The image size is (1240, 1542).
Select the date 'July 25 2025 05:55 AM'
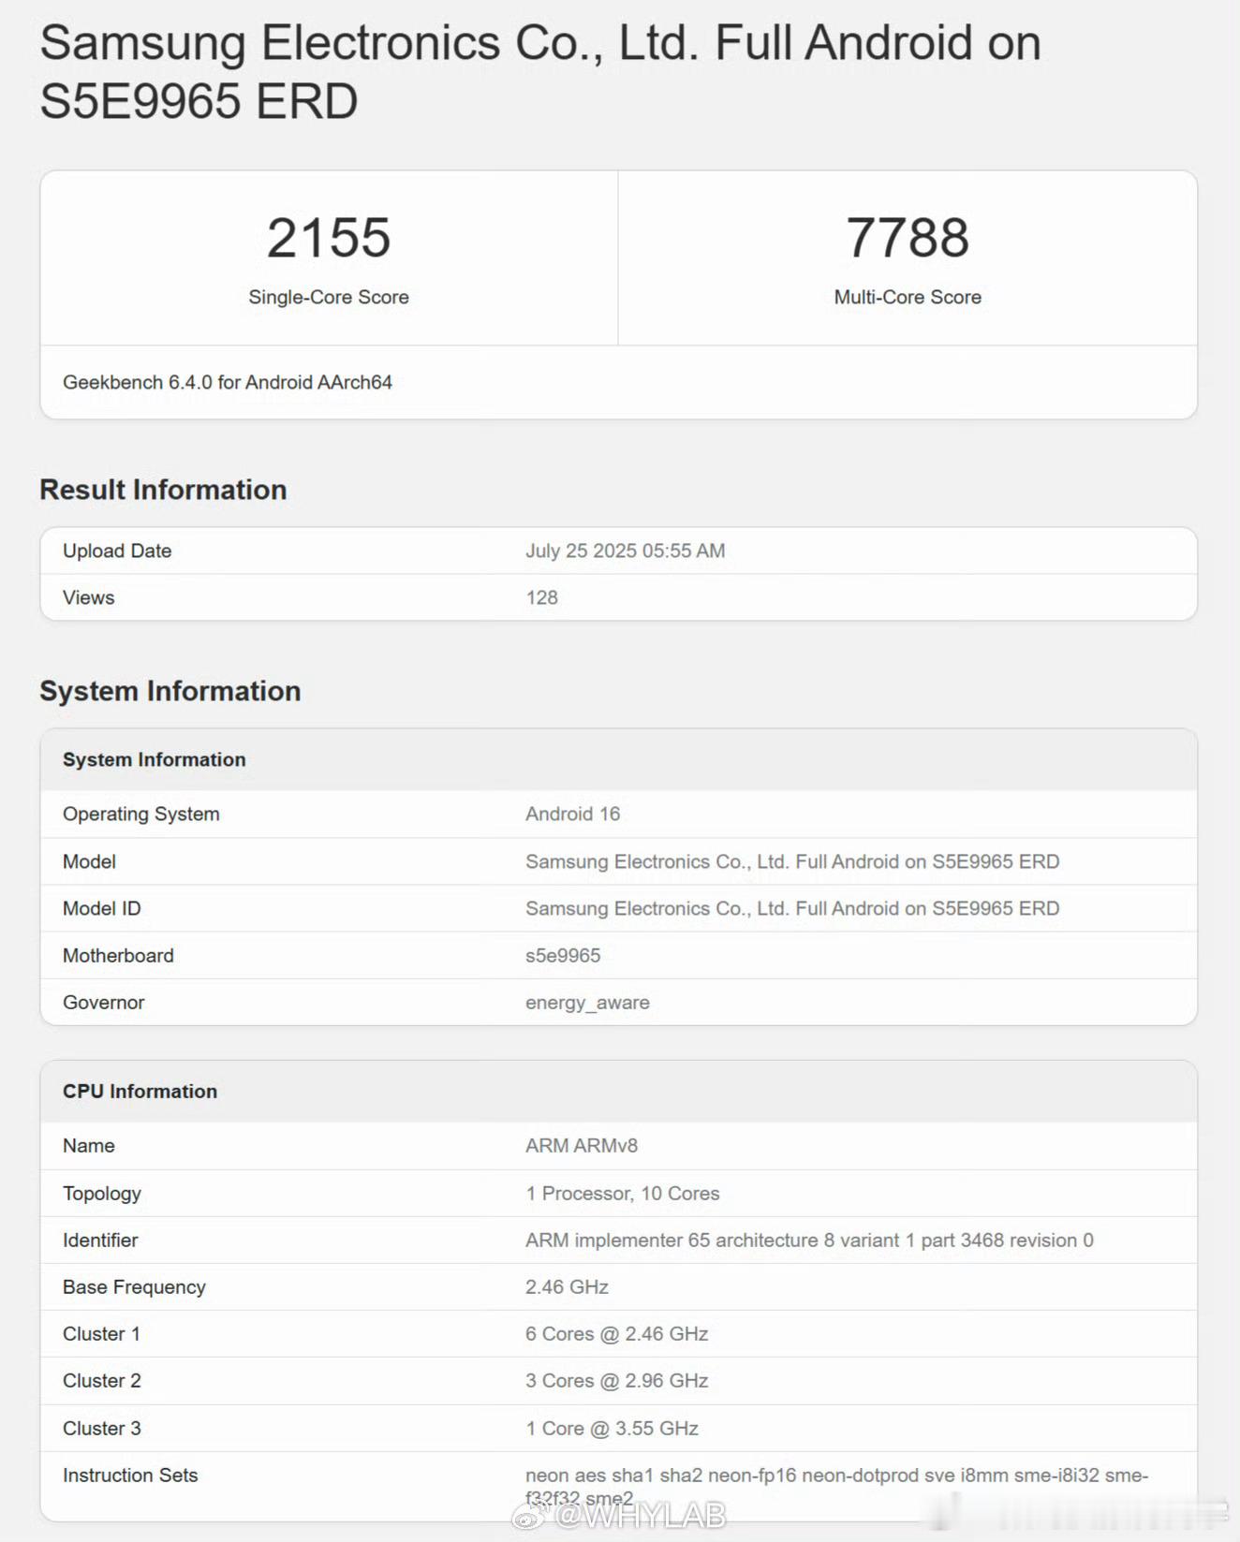(x=625, y=551)
